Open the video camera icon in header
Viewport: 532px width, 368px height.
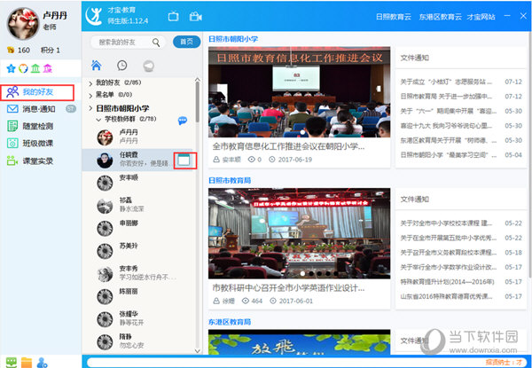(195, 16)
